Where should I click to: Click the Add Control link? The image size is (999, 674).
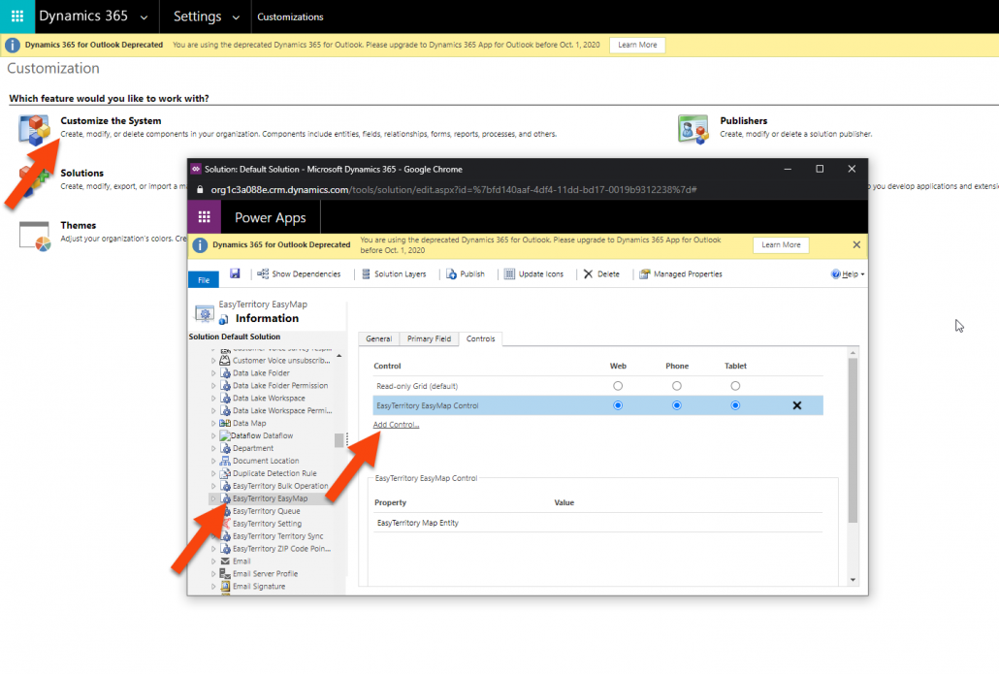pos(394,424)
